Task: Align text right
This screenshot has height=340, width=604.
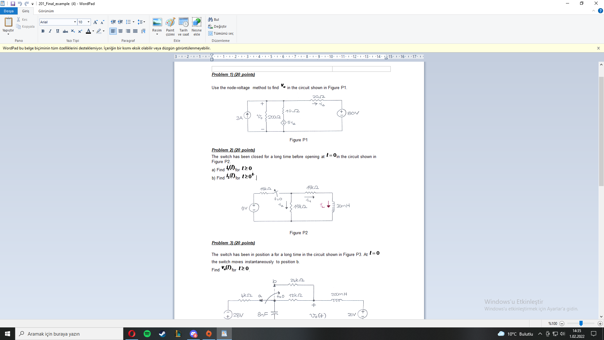Action: (x=128, y=31)
